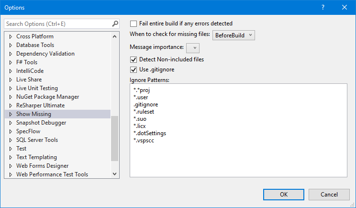Viewport: 356px width, 208px height.
Task: Click the options tree scrollbar thumb
Action: [x=115, y=138]
